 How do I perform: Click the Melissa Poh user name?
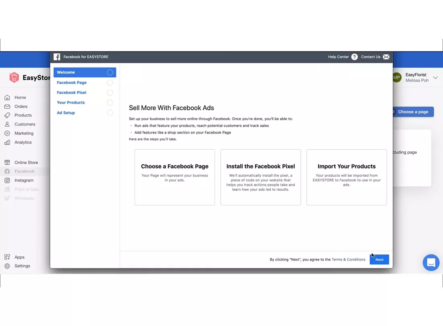click(x=417, y=80)
